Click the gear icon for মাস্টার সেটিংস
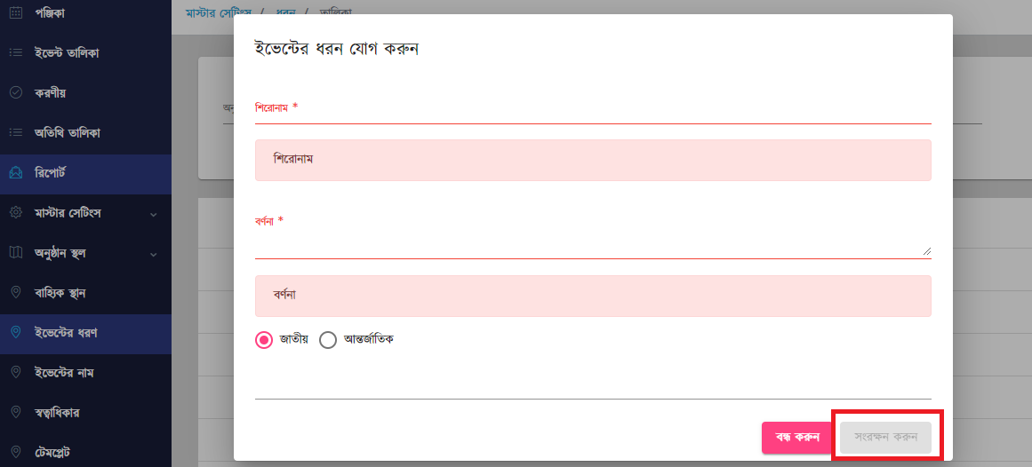1032x467 pixels. 16,213
